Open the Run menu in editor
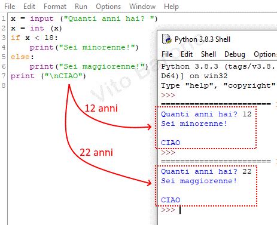277x225 pixels. pos(81,7)
